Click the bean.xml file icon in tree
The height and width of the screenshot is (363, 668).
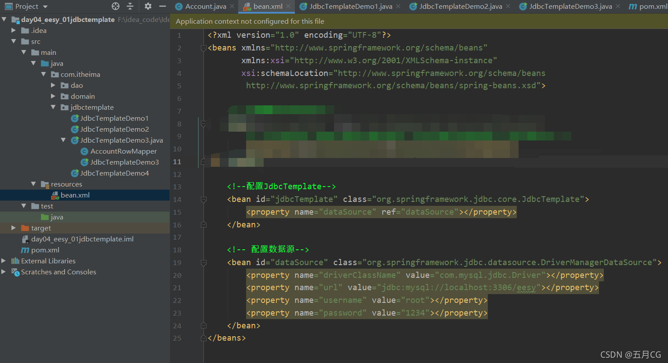[x=55, y=195]
